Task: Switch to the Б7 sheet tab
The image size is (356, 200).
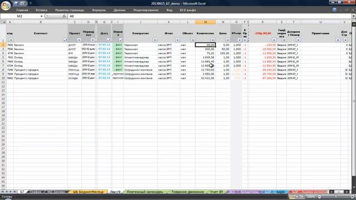Action: [x=22, y=192]
